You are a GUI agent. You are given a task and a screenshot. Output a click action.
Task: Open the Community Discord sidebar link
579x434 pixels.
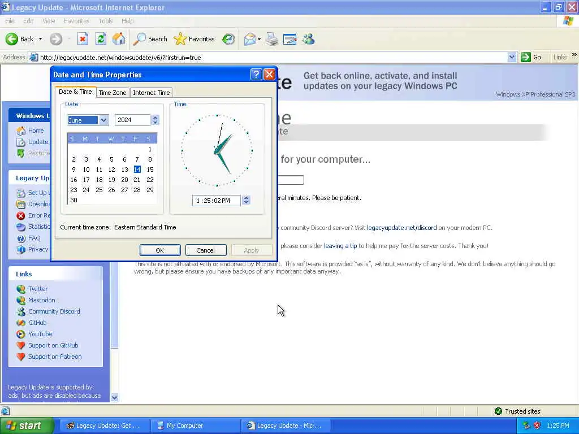pos(54,311)
